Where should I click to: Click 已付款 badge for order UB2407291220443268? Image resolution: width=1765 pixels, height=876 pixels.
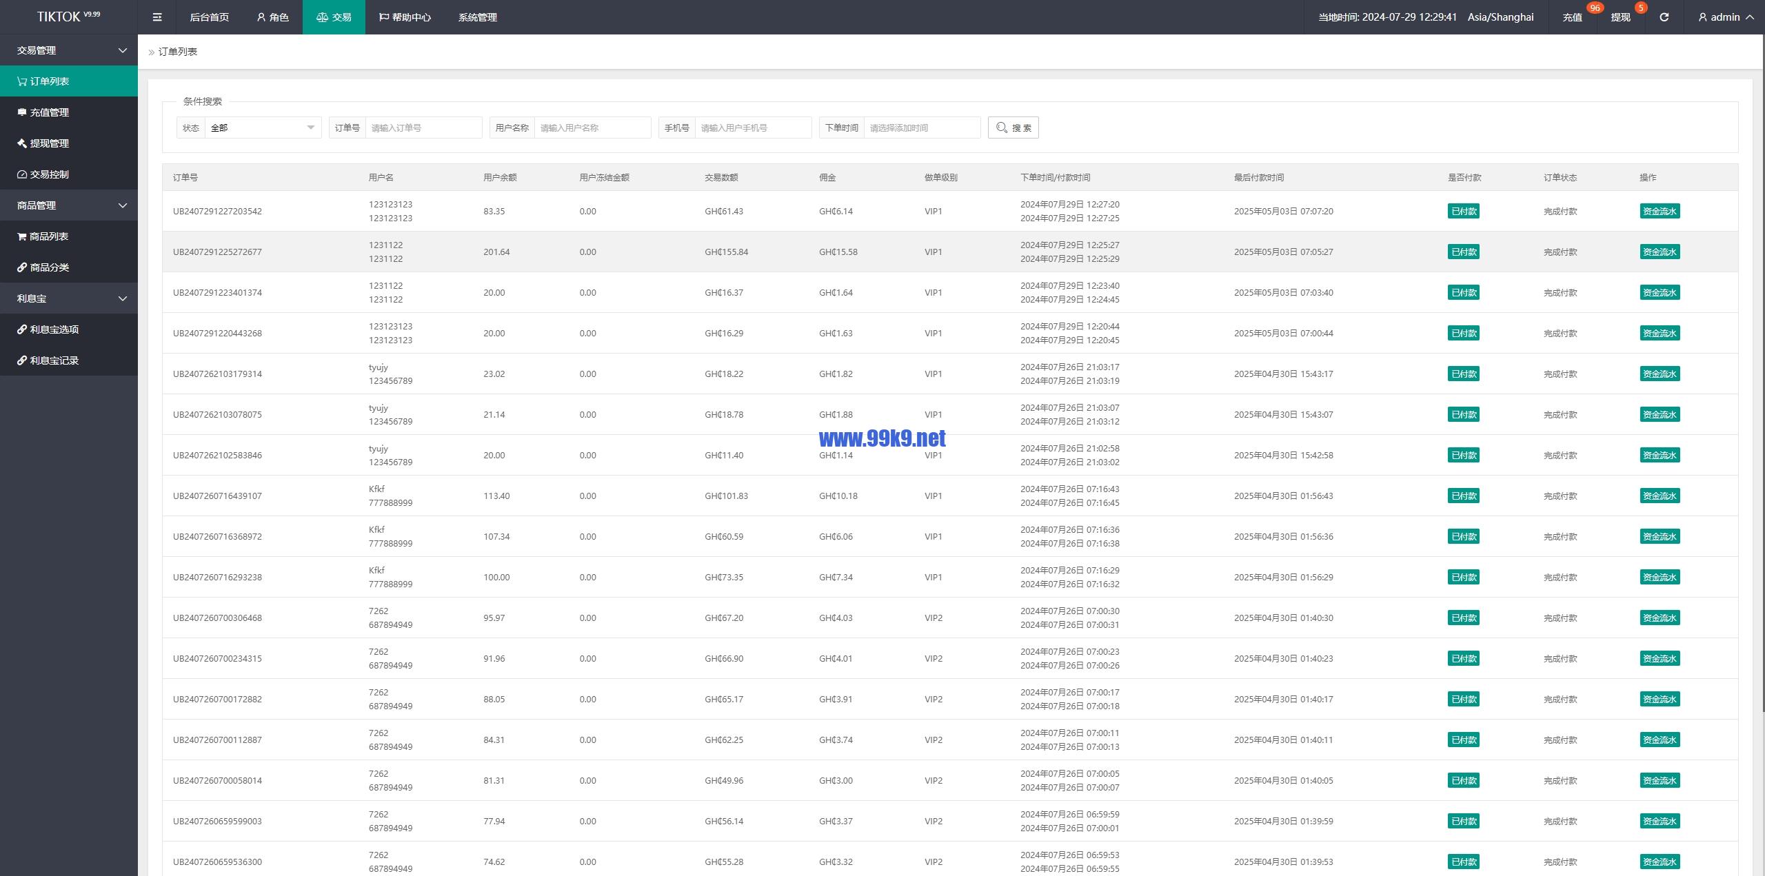coord(1464,334)
